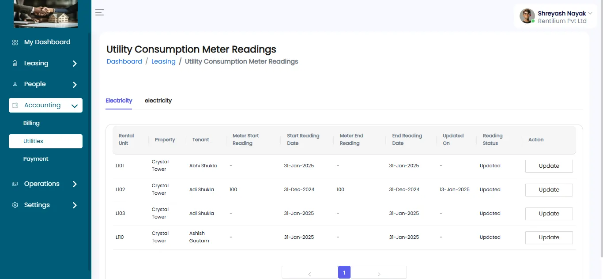Expand the Leasing menu chevron
Image resolution: width=603 pixels, height=279 pixels.
pos(75,64)
